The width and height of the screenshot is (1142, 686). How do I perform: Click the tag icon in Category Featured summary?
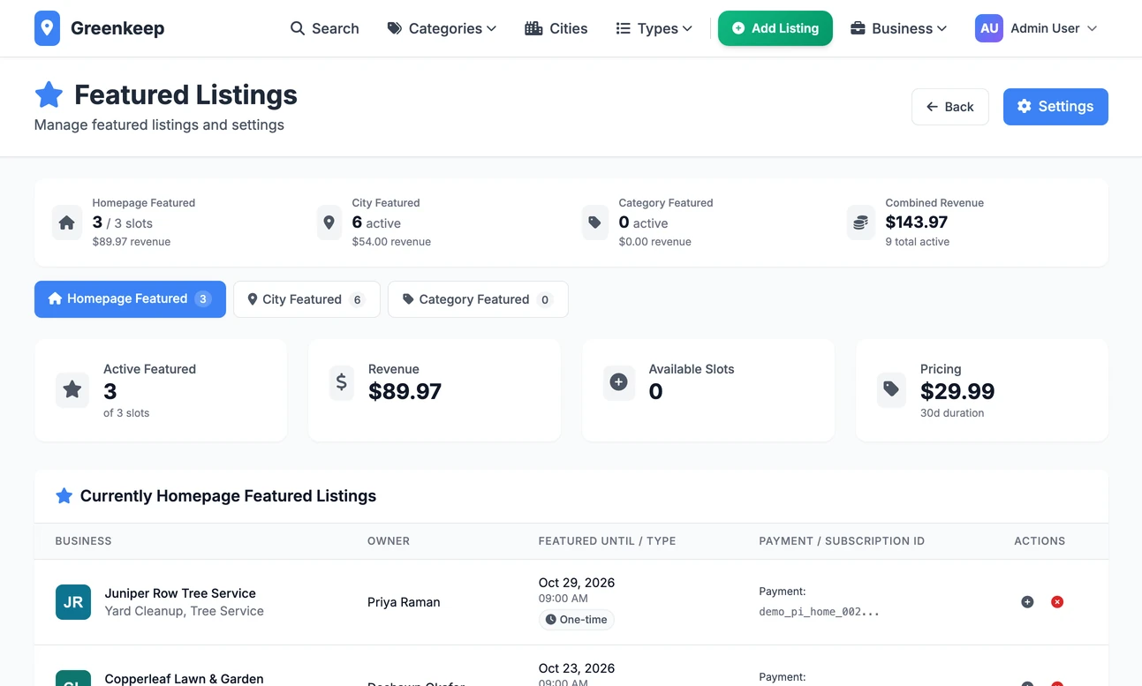click(595, 222)
